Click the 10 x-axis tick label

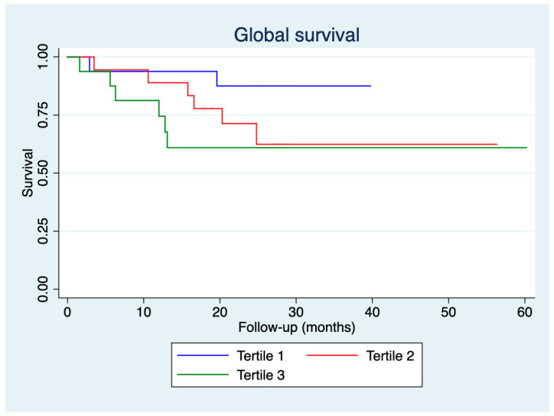coord(143,312)
